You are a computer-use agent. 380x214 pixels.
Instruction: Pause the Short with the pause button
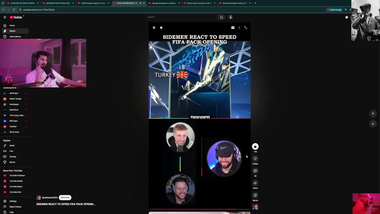(x=154, y=28)
